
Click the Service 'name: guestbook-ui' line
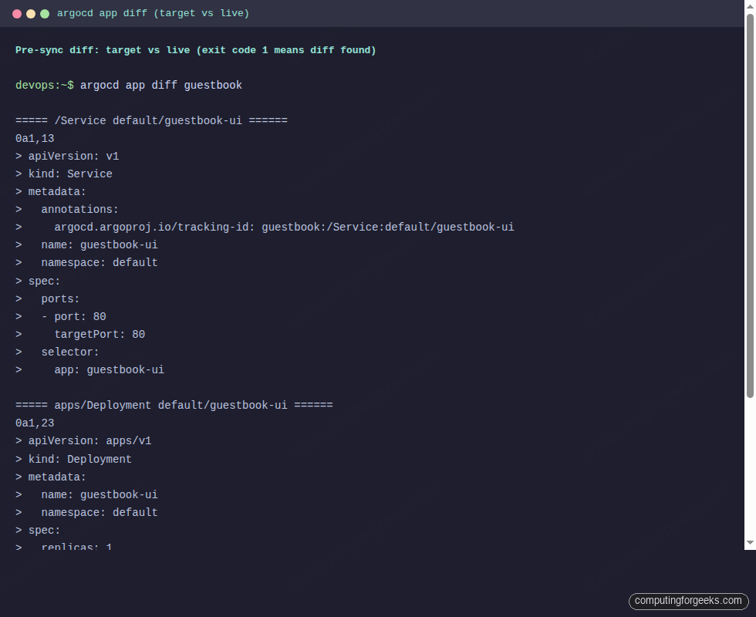click(86, 245)
